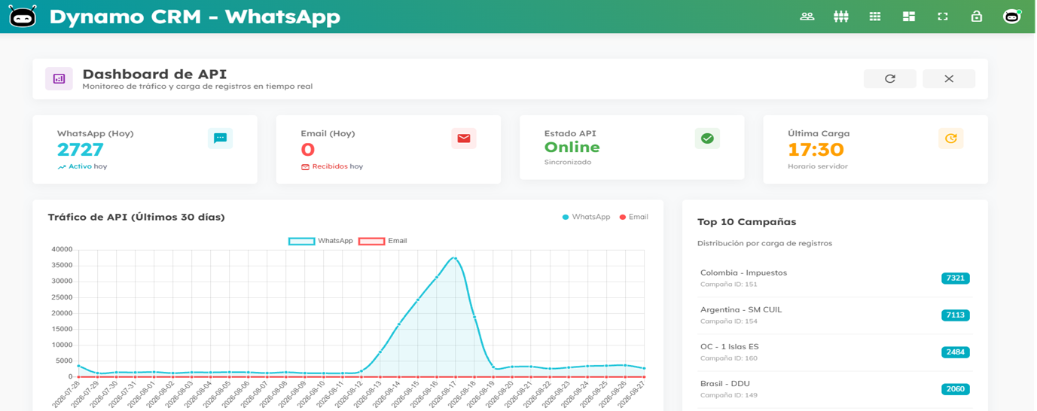Click the green checkmark Estado API icon
Viewport: 1037px width, 411px height.
707,138
